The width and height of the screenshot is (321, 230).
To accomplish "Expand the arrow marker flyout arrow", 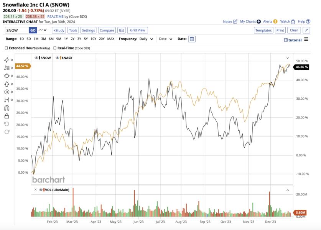I will (x=12, y=84).
